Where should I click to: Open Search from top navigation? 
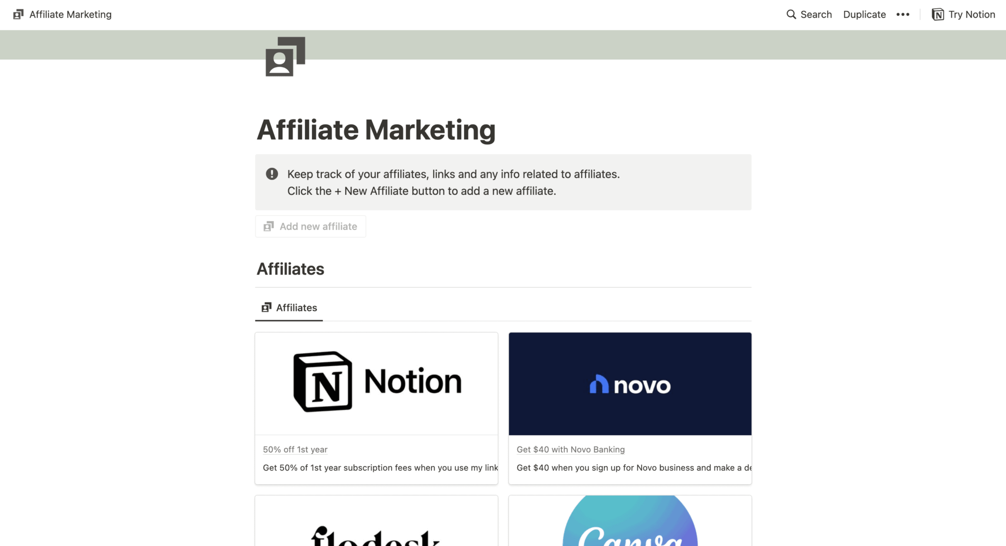[808, 13]
